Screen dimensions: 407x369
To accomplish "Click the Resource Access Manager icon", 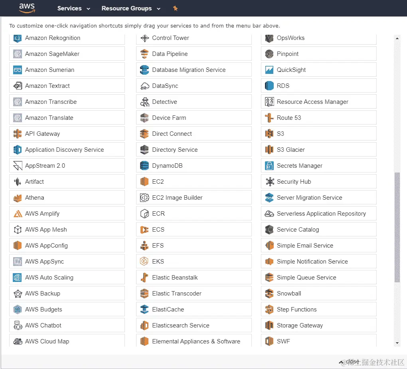I will point(269,102).
